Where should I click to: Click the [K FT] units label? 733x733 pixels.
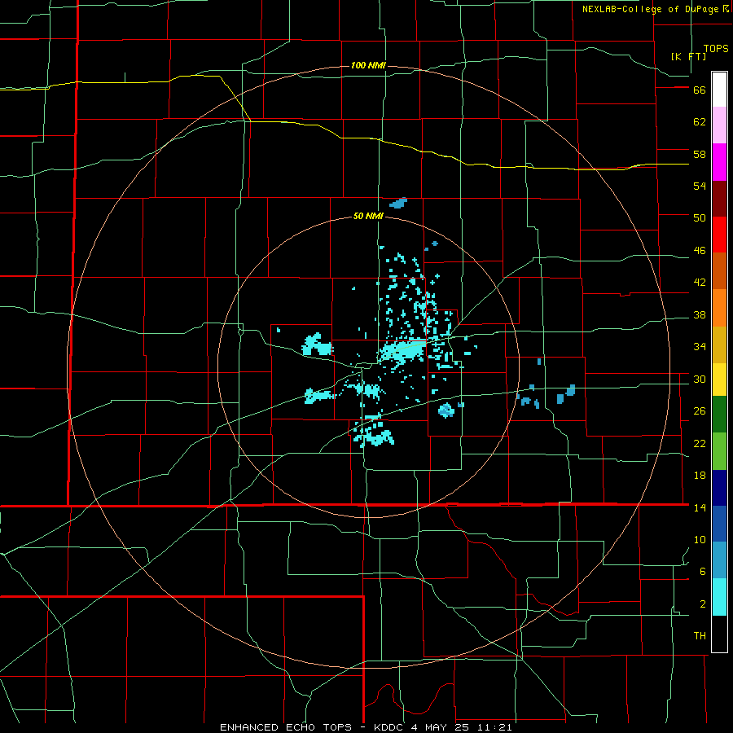point(688,56)
